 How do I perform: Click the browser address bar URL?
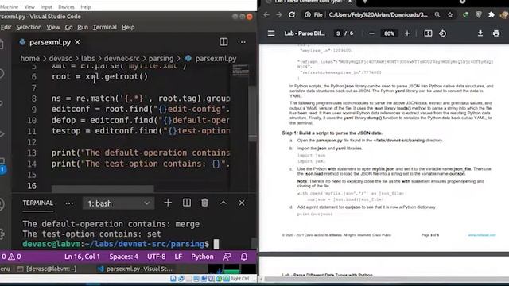click(379, 14)
